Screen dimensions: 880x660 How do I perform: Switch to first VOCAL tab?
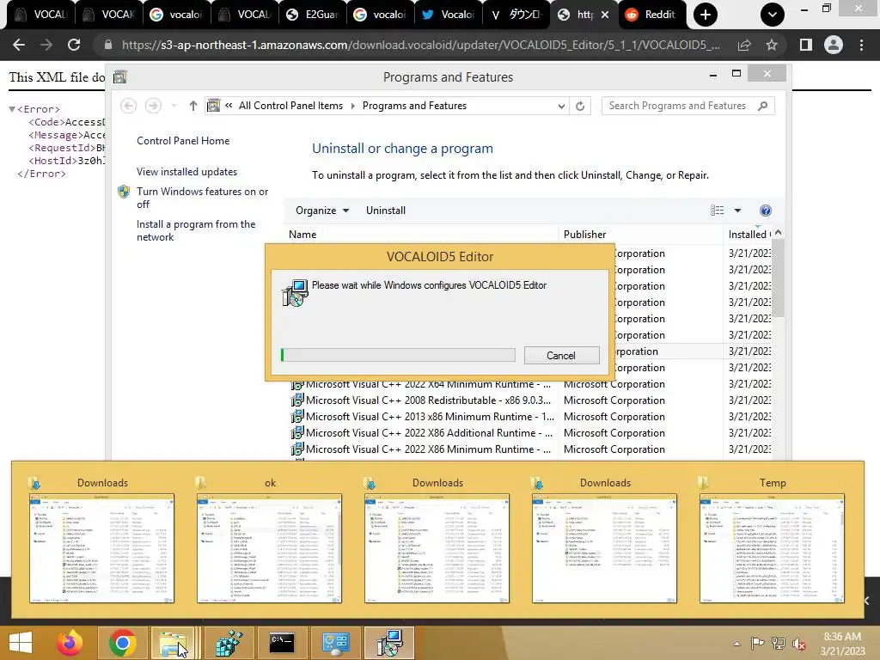40,15
